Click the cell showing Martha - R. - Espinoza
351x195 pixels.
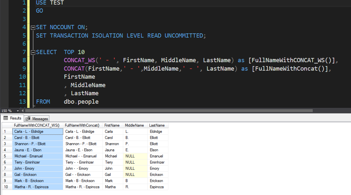pyautogui.click(x=38, y=187)
